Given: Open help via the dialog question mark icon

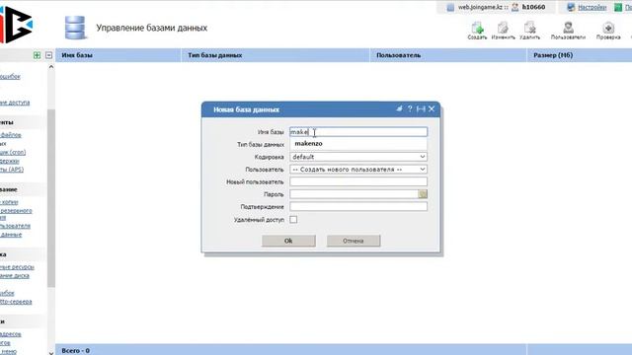Looking at the screenshot, I should (410, 108).
